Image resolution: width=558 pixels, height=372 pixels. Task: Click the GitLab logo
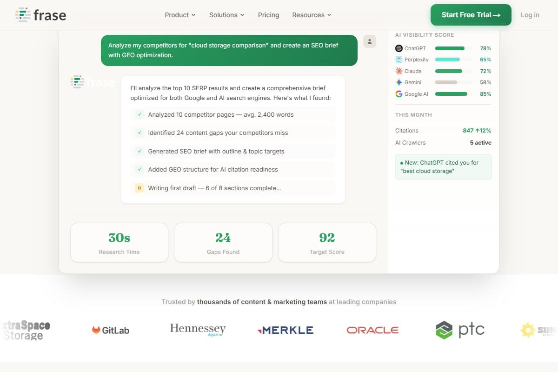click(110, 330)
